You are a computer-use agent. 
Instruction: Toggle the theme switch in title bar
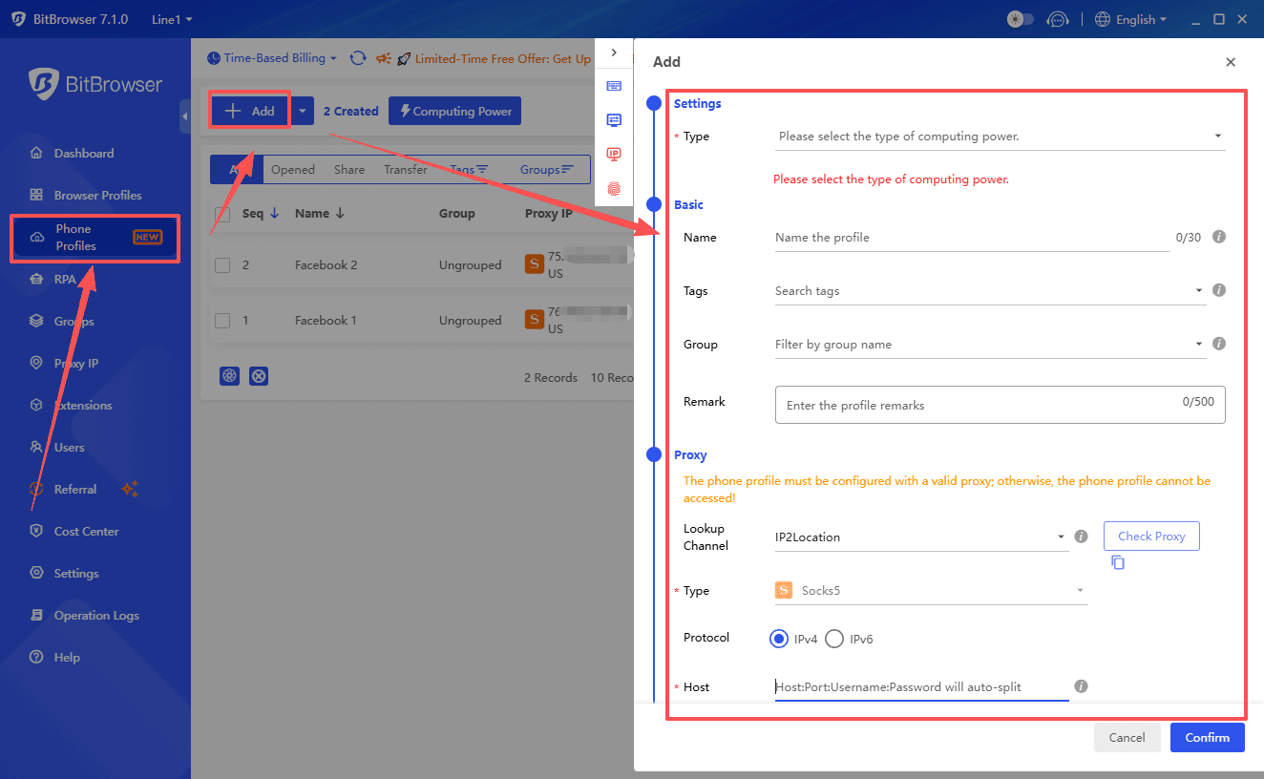tap(1021, 19)
